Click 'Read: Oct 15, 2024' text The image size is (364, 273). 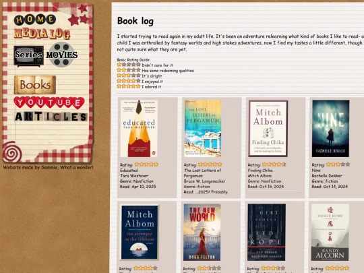pyautogui.click(x=266, y=187)
